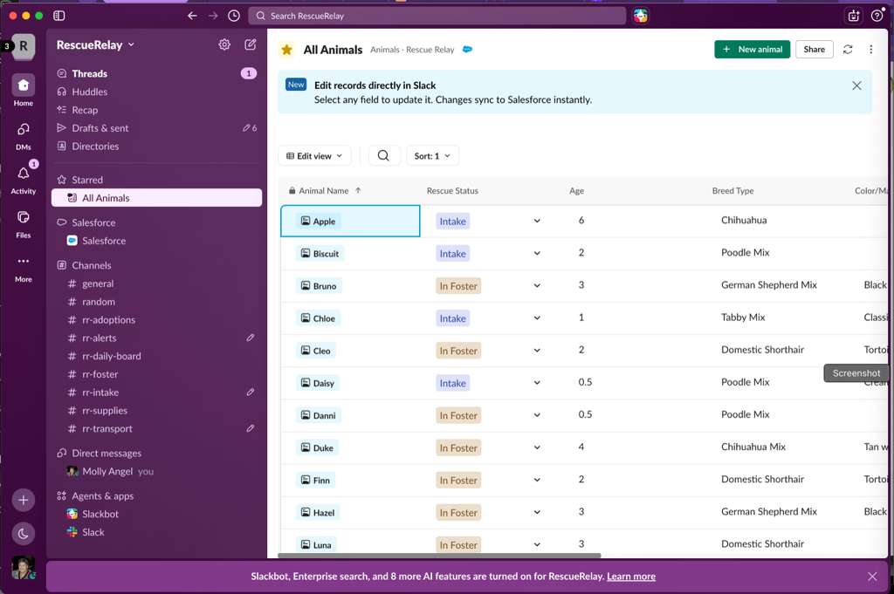Expand Rescue Status dropdown for Apple
The height and width of the screenshot is (594, 894).
(x=537, y=221)
